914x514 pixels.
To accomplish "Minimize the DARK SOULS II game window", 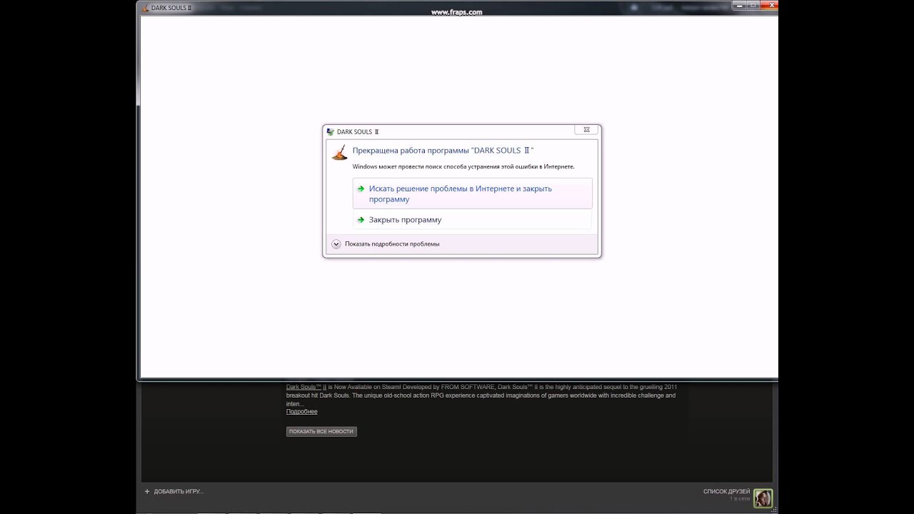I will click(x=739, y=6).
